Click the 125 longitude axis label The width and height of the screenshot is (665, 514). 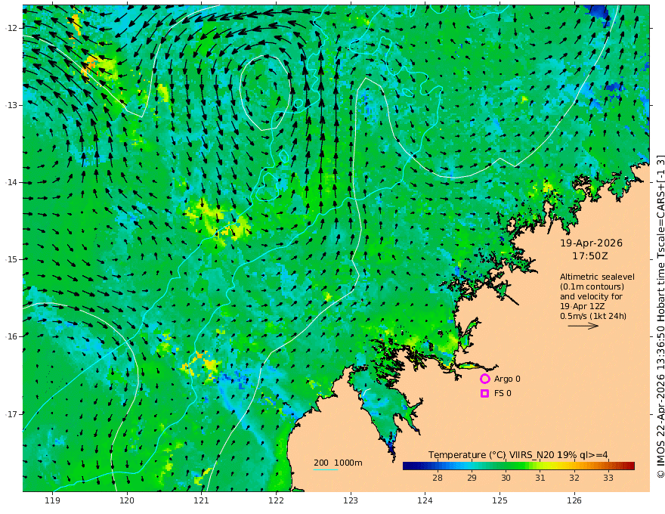click(500, 501)
